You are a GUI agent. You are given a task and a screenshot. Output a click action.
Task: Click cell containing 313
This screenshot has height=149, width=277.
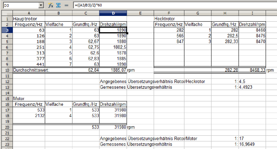click(29, 53)
